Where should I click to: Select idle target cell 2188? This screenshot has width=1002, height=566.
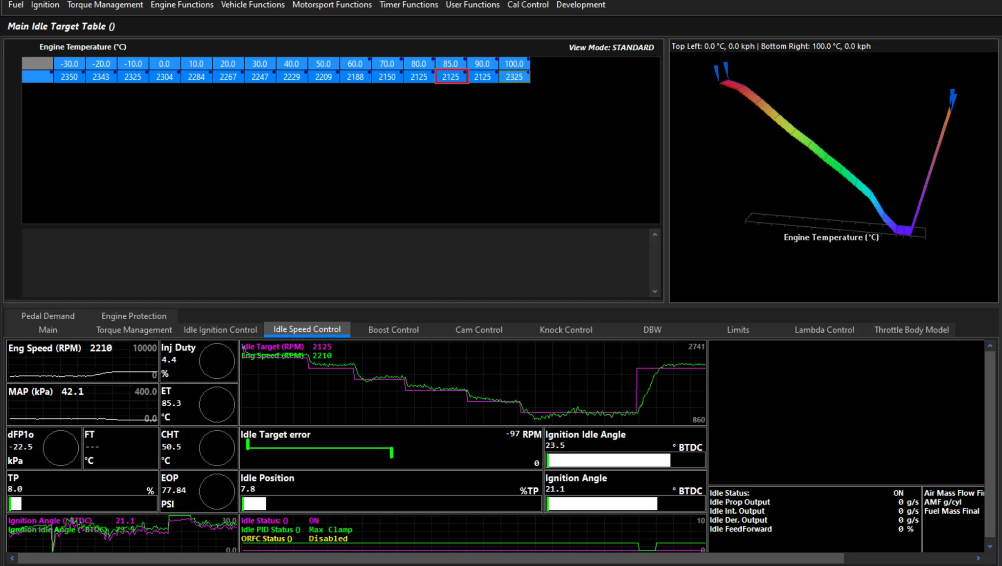click(x=355, y=77)
